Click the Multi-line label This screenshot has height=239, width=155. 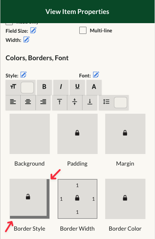click(101, 30)
